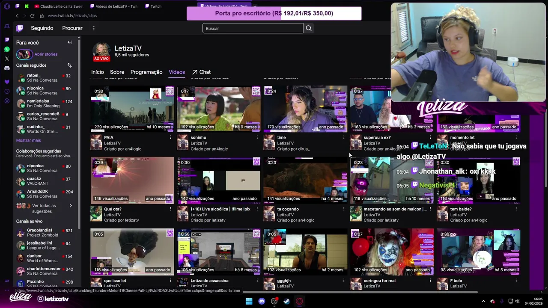The height and width of the screenshot is (308, 548).
Task: Click the sidebar vertical scrollbar
Action: pos(79,133)
